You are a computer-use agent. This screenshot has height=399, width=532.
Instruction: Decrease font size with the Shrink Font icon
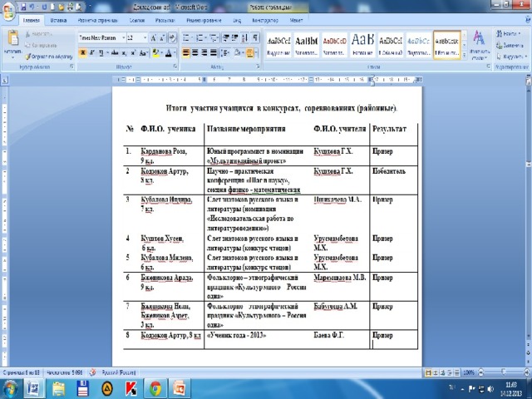pos(162,37)
